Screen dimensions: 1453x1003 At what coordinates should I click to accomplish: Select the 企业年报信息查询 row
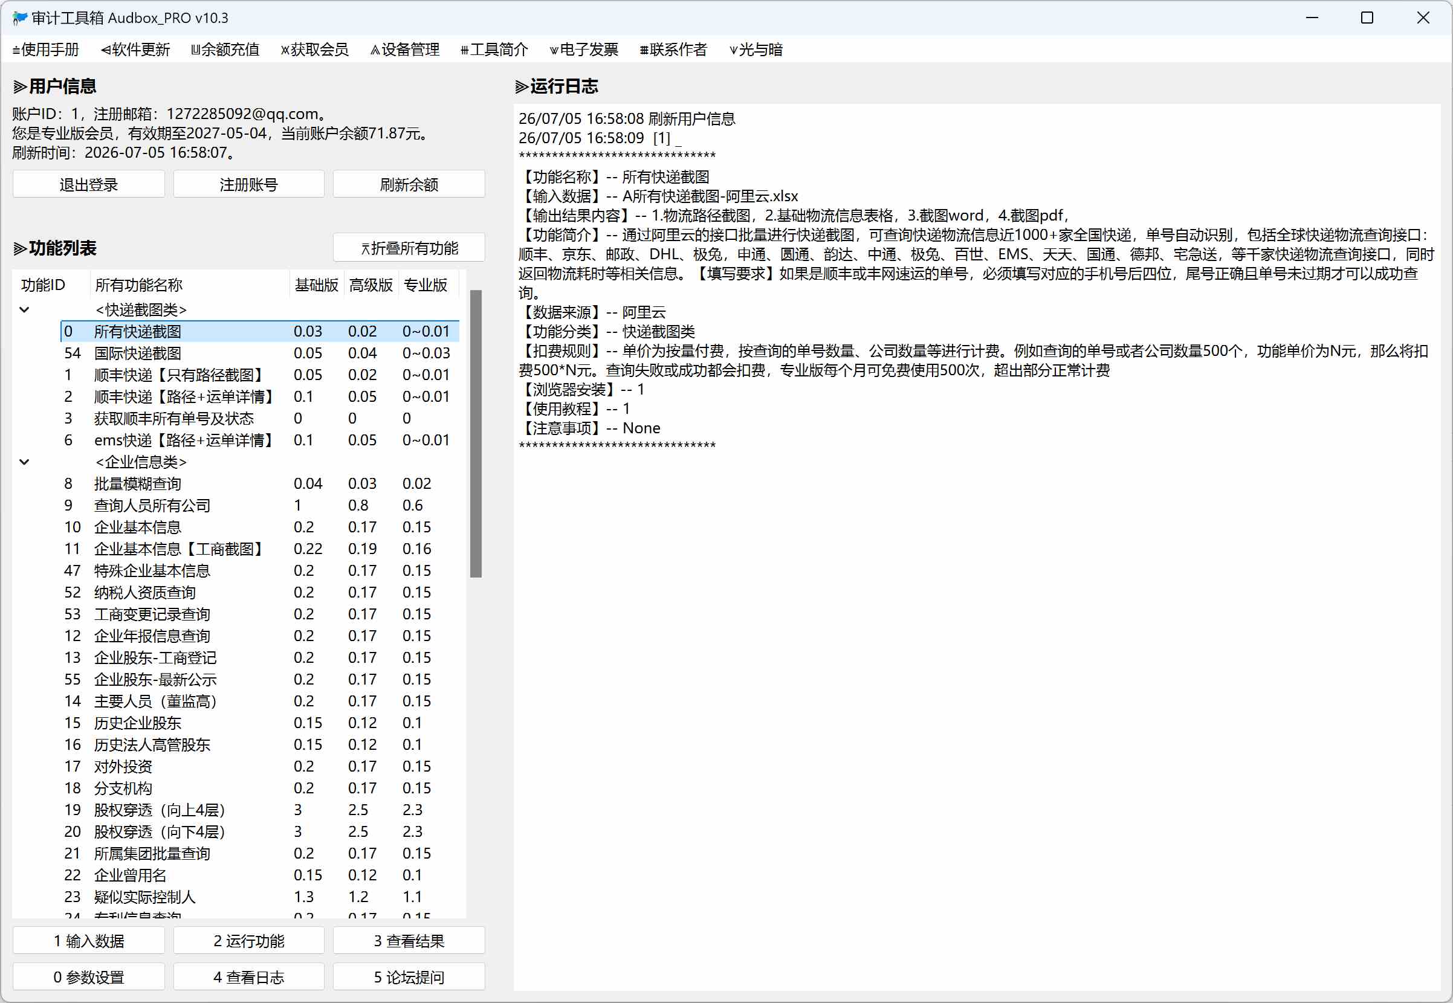tap(259, 636)
